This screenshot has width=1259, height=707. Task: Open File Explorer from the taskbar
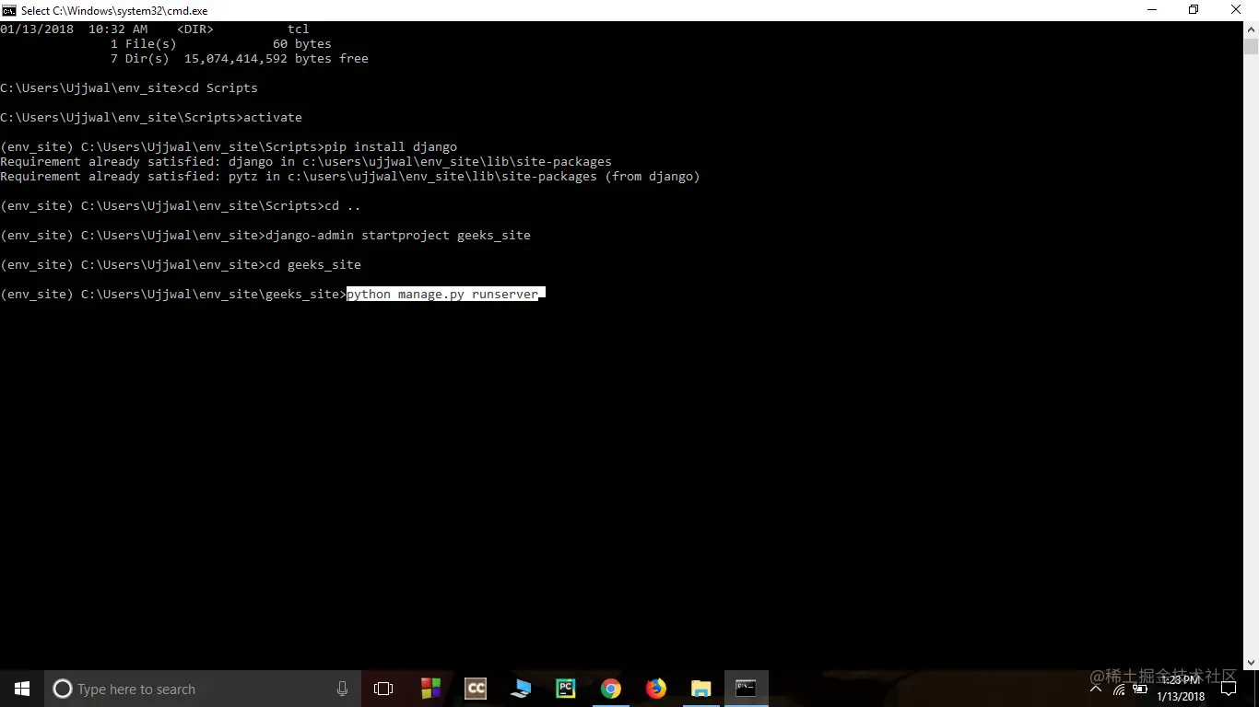[x=700, y=689]
